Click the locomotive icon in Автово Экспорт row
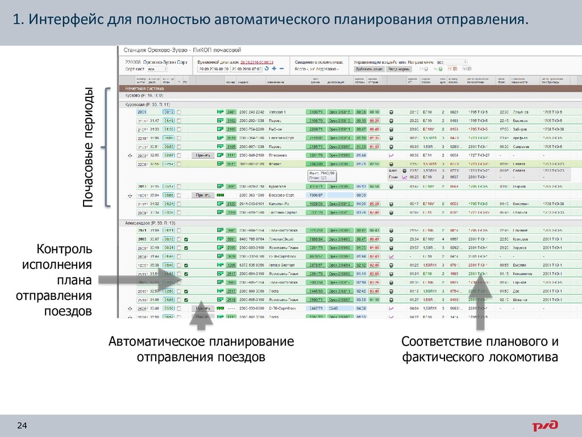The width and height of the screenshot is (582, 437). tap(391, 265)
